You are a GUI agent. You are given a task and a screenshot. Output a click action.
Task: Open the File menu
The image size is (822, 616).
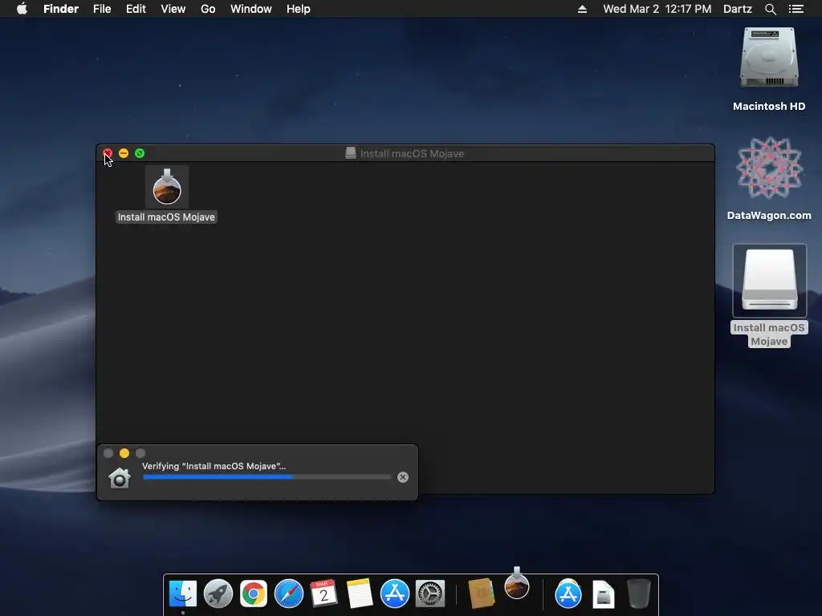click(x=102, y=9)
